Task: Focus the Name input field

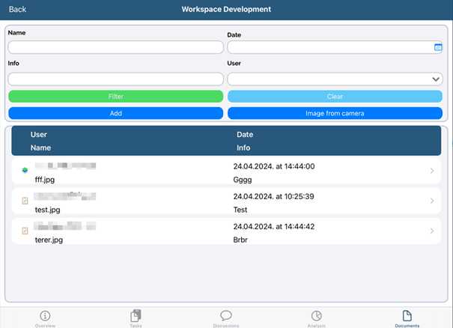Action: point(115,47)
